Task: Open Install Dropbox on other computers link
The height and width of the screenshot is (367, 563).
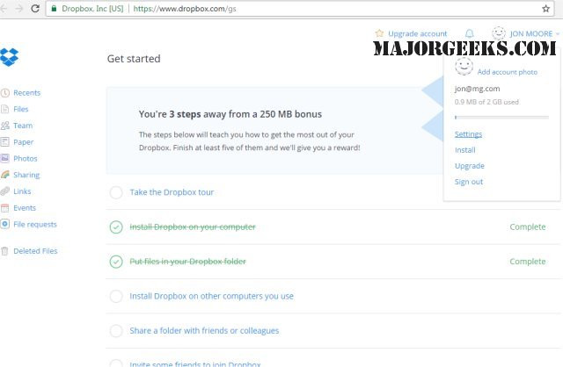Action: [211, 297]
